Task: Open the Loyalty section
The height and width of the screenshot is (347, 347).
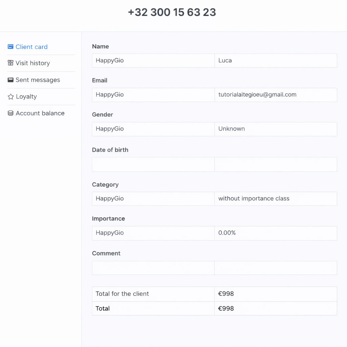Action: click(x=26, y=97)
